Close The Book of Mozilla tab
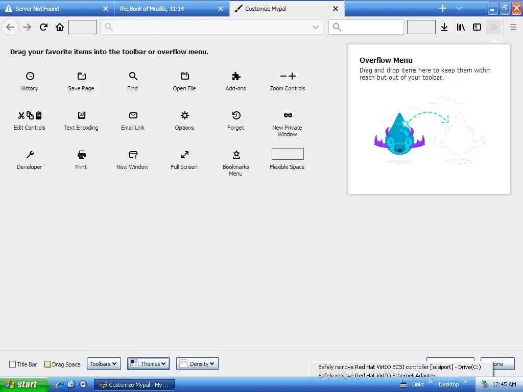 pyautogui.click(x=221, y=9)
